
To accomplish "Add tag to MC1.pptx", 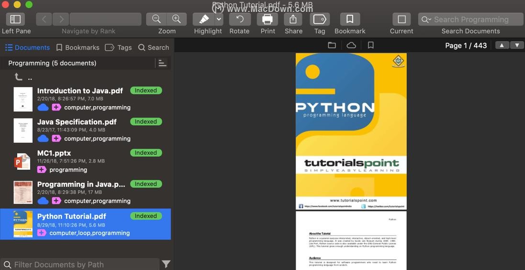I will pos(42,170).
